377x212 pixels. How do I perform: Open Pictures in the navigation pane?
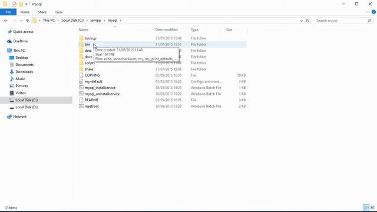pyautogui.click(x=22, y=86)
